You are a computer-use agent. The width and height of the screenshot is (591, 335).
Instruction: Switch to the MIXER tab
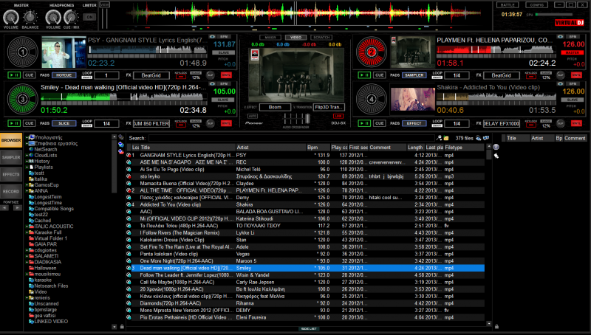270,38
